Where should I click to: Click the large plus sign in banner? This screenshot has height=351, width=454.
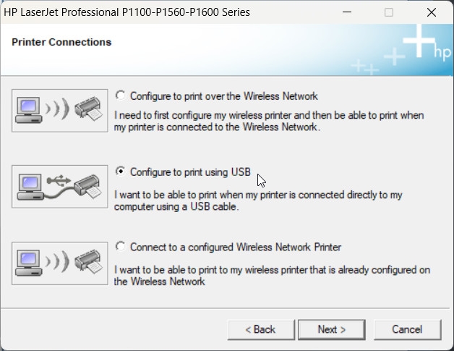[x=417, y=42]
